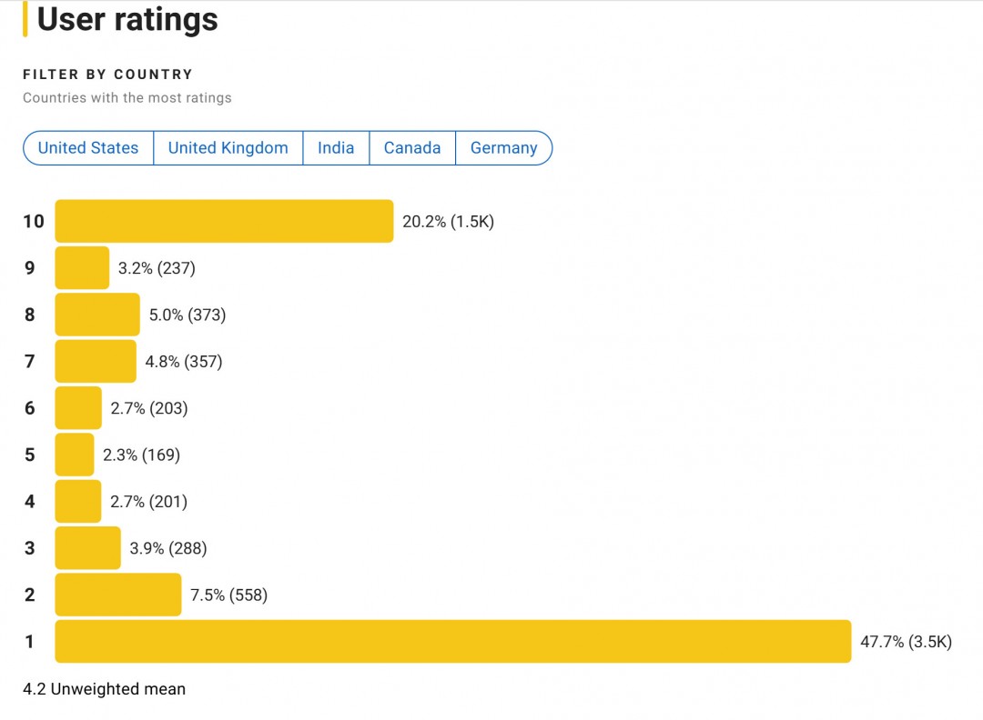
Task: Select the 9-star rating bar
Action: click(x=82, y=268)
